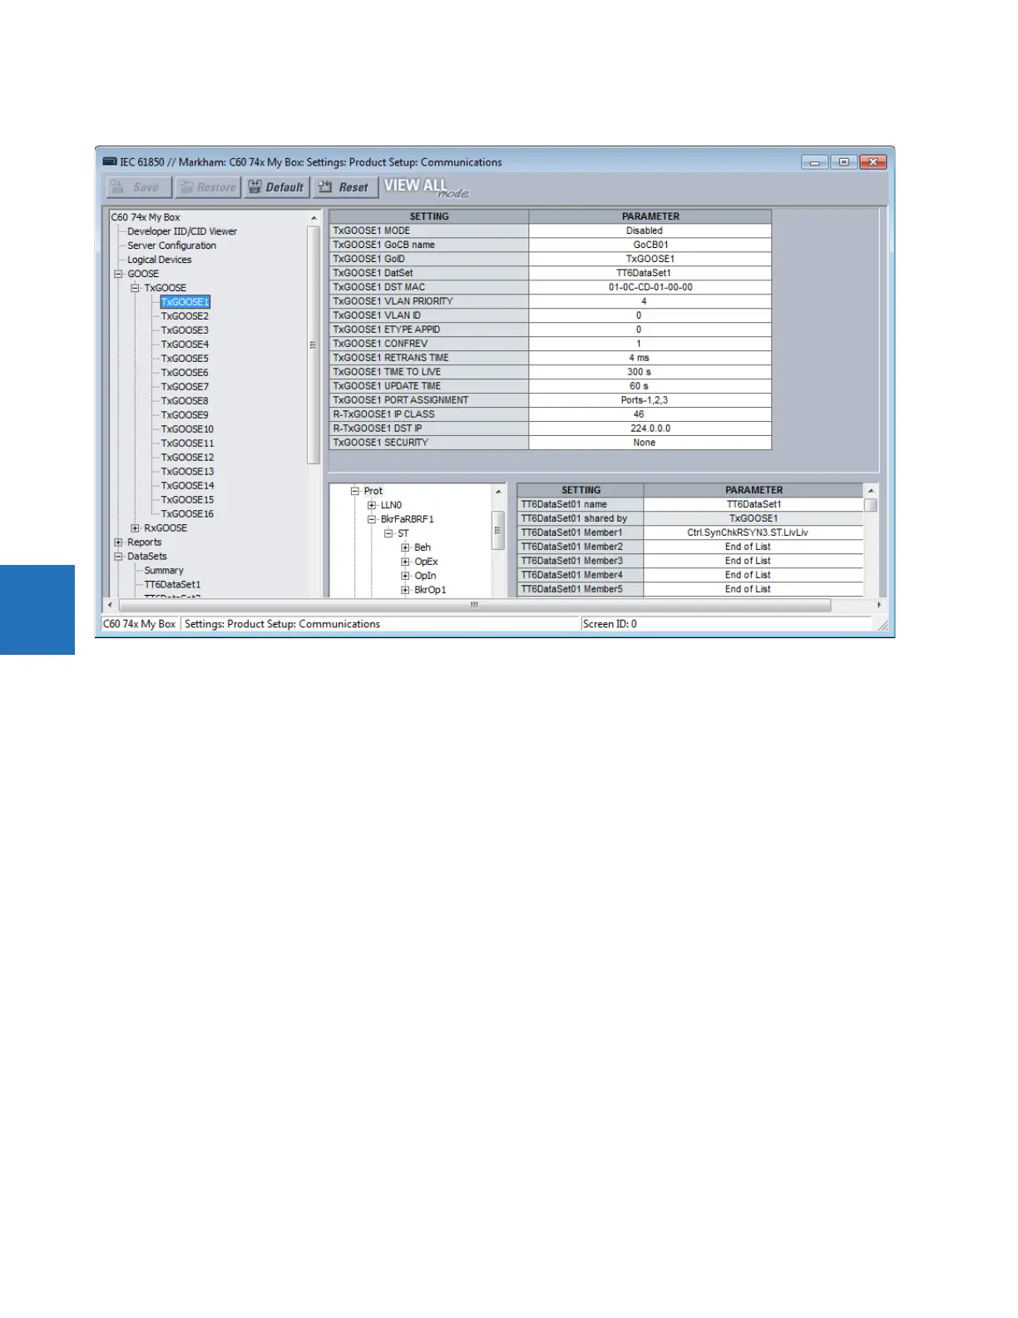Select TxGOOSE14 in the tree
This screenshot has width=1018, height=1318.
pyautogui.click(x=187, y=486)
